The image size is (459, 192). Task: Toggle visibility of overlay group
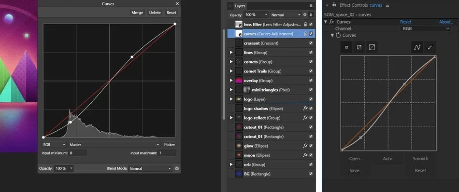pos(311,81)
